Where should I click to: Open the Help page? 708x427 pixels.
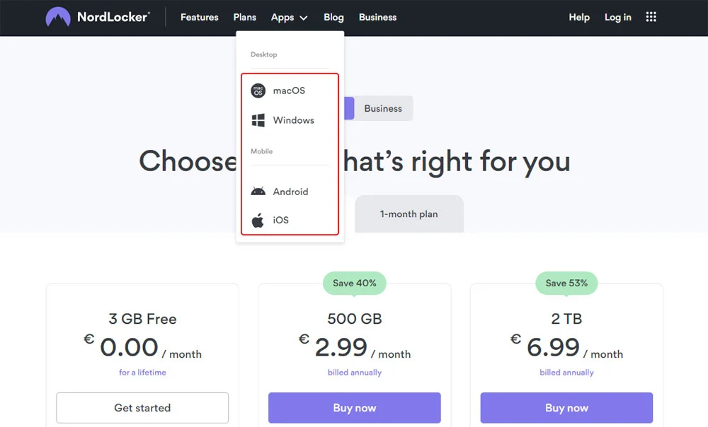(x=579, y=17)
